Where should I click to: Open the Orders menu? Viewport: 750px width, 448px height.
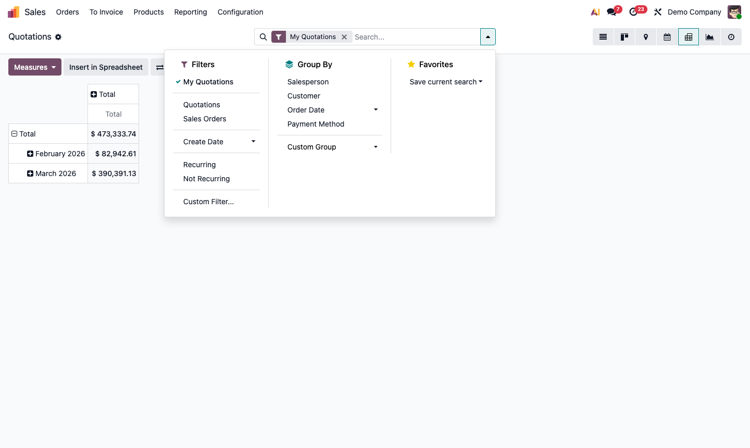click(67, 11)
